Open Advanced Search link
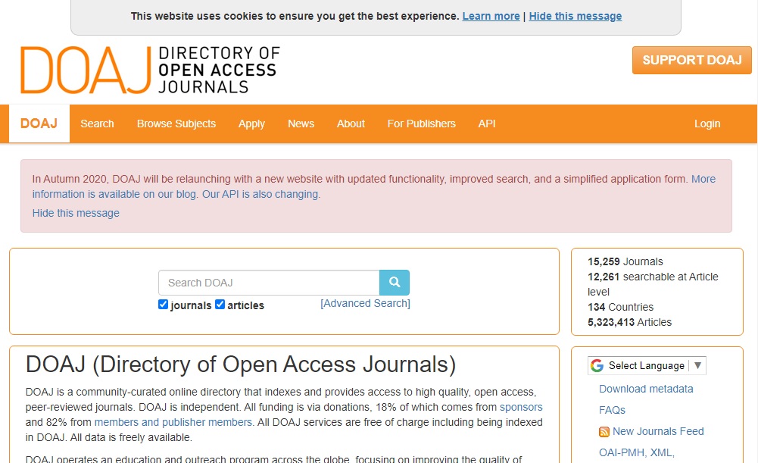The height and width of the screenshot is (463, 758). [365, 303]
